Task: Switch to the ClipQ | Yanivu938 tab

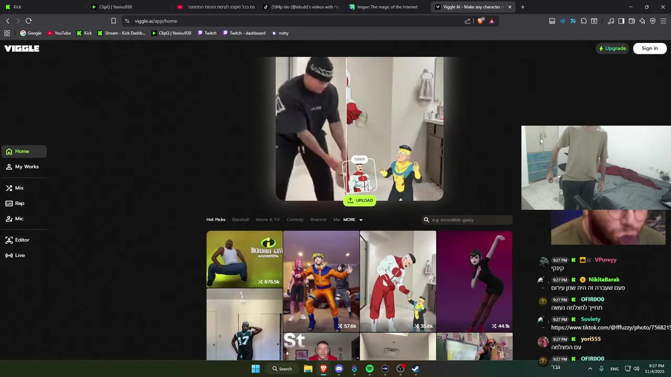Action: coord(129,7)
